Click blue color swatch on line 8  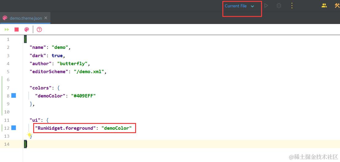click(14, 95)
